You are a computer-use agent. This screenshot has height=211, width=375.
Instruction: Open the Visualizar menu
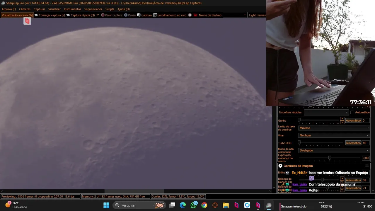pyautogui.click(x=54, y=9)
